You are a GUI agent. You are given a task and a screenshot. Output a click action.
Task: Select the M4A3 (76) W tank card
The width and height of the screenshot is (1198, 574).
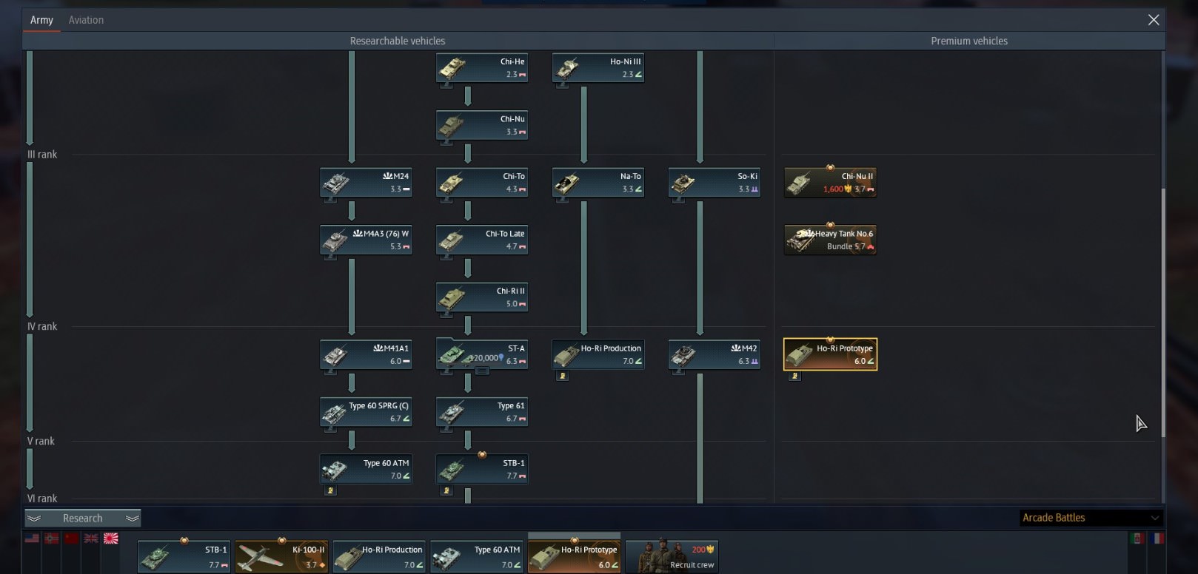pos(366,240)
